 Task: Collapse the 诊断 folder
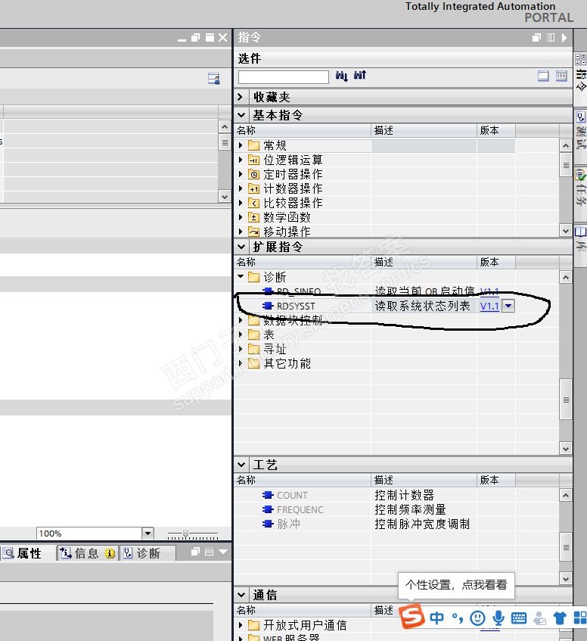point(241,277)
